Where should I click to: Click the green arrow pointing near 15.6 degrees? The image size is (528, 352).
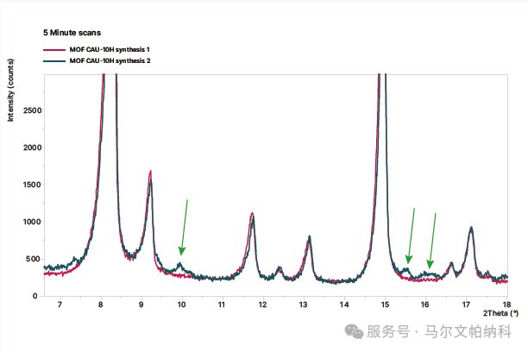click(412, 236)
